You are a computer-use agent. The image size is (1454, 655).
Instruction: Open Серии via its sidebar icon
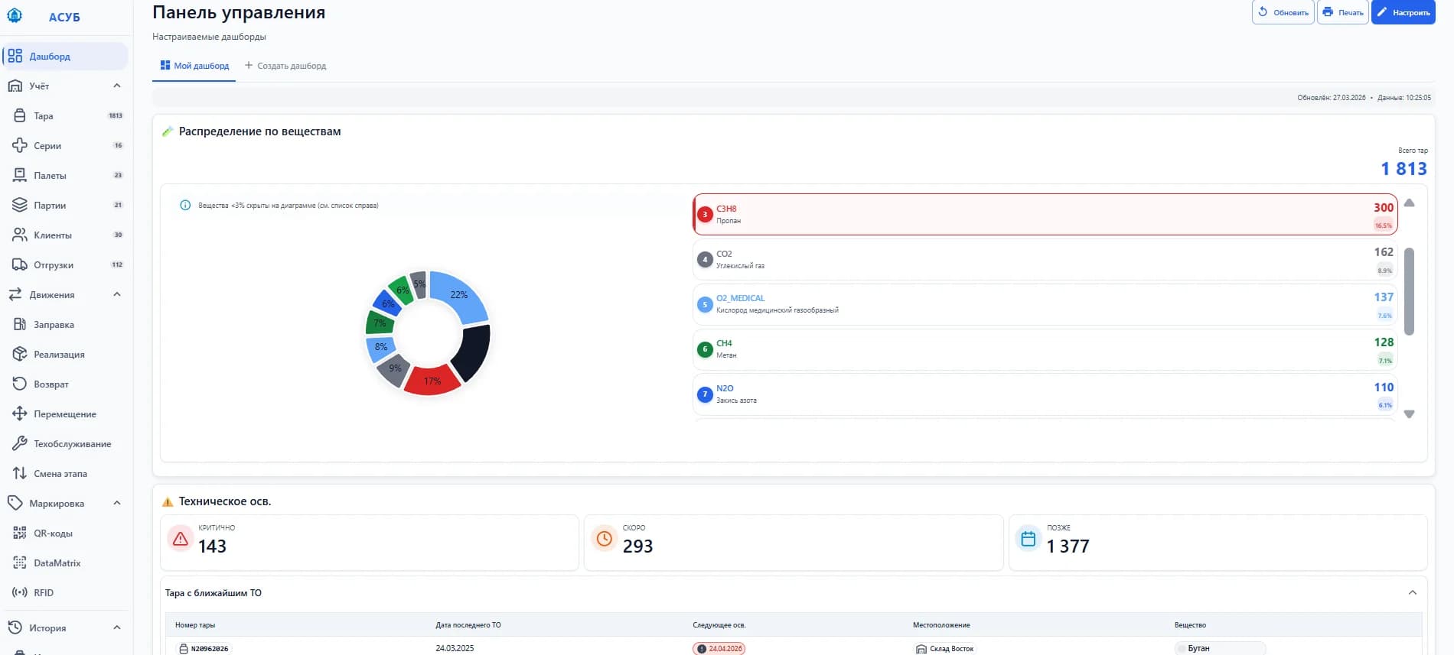(x=20, y=145)
